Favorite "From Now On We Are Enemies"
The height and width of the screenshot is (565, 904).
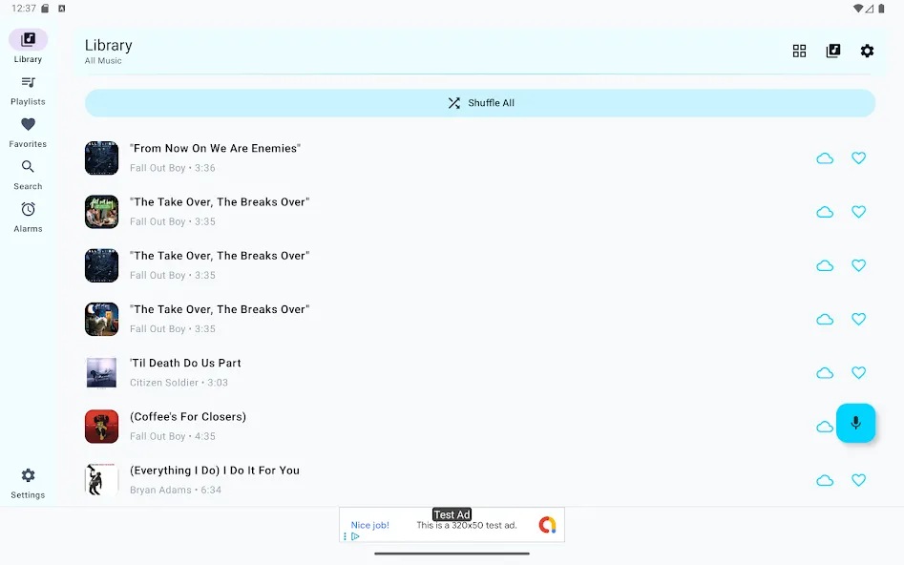pos(858,158)
